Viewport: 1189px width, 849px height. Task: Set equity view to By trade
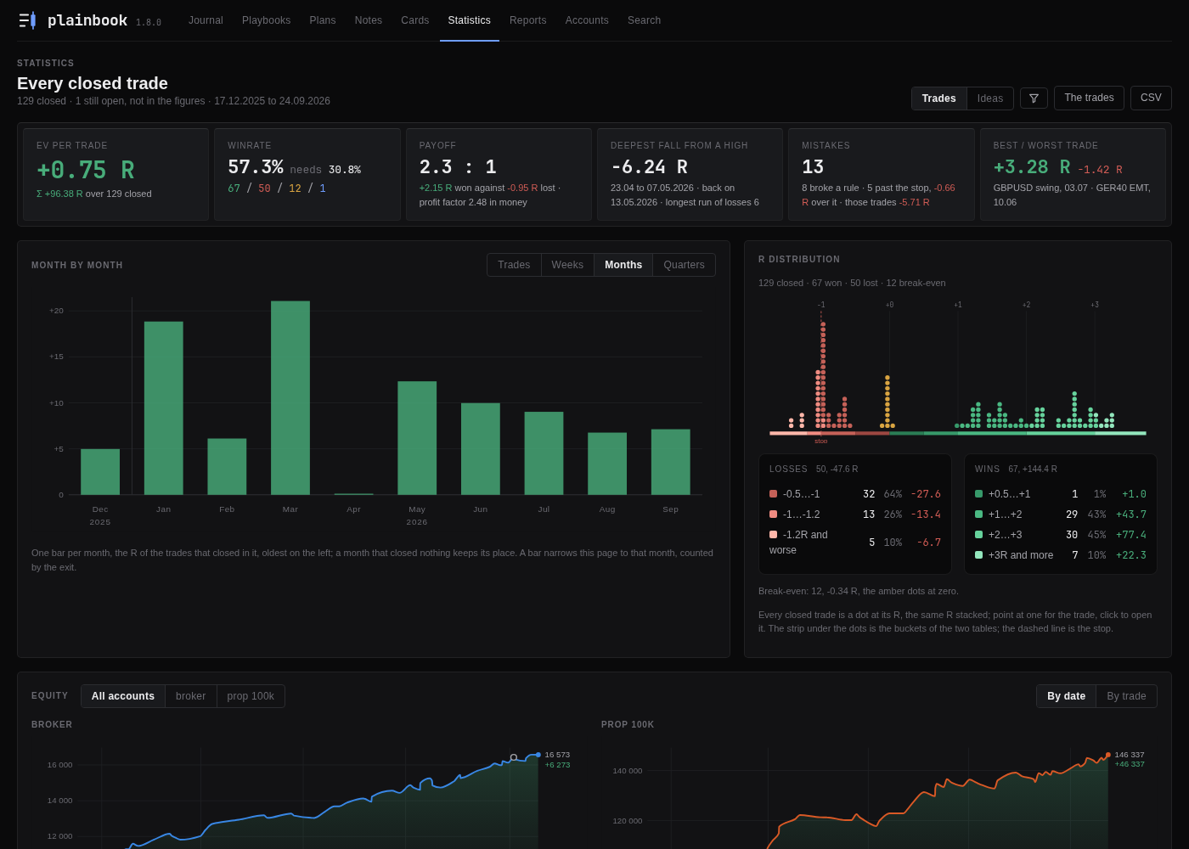1126,696
